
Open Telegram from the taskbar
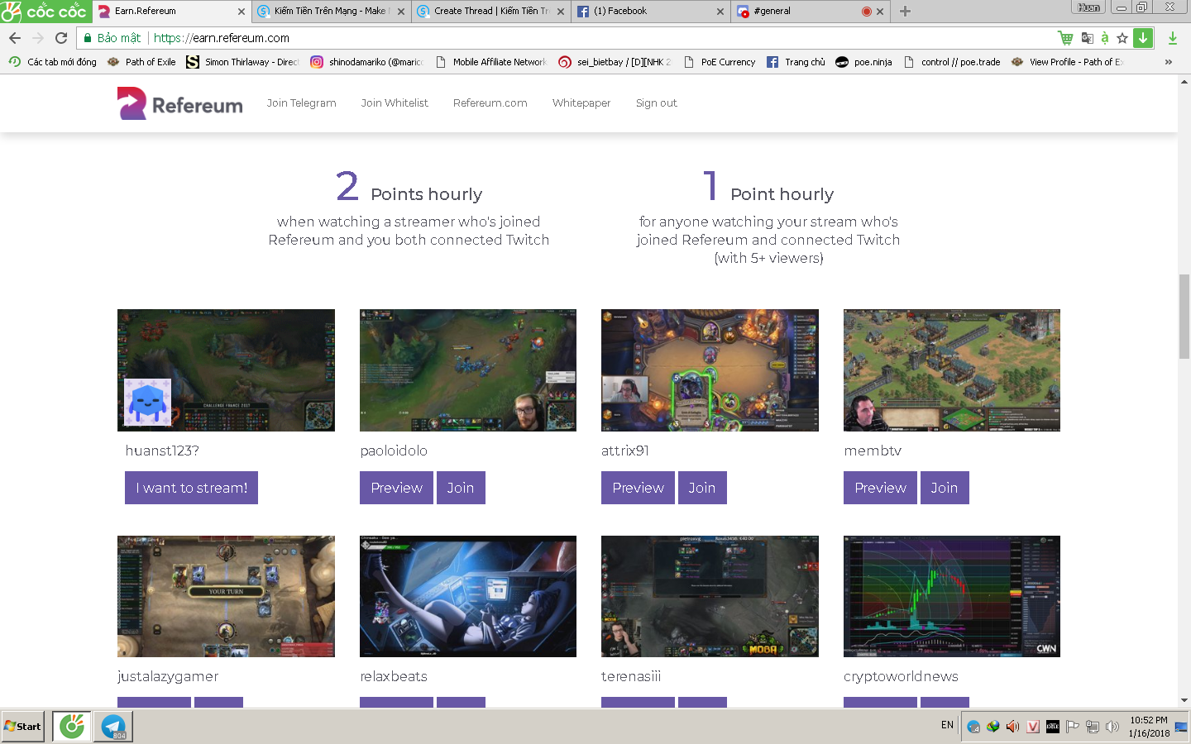[112, 727]
